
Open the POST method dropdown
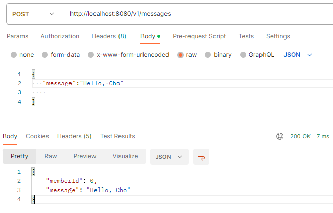pyautogui.click(x=33, y=14)
